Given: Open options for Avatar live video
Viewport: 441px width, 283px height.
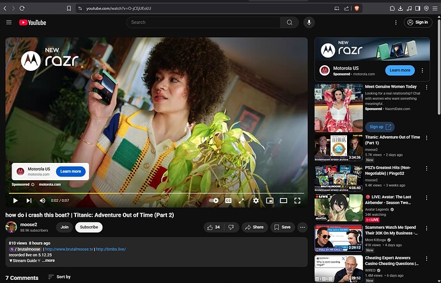Looking at the screenshot, I should (x=426, y=198).
